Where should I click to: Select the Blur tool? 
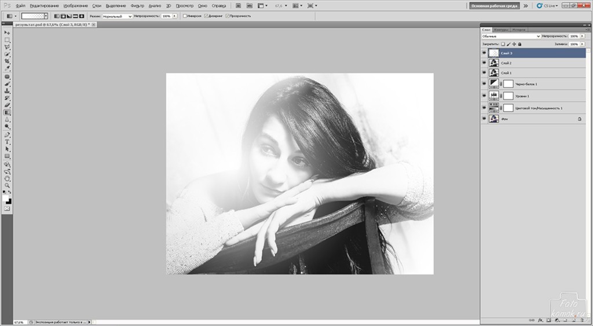click(x=7, y=119)
